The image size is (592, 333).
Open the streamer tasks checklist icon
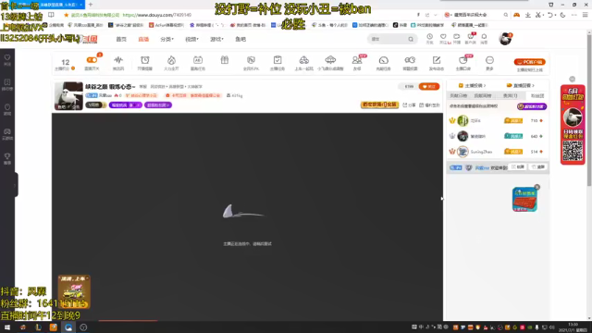point(277,60)
